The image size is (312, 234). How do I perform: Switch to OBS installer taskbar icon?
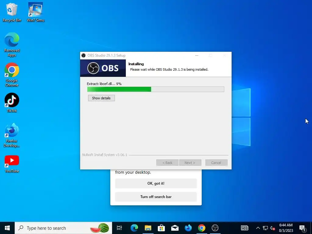click(x=215, y=228)
